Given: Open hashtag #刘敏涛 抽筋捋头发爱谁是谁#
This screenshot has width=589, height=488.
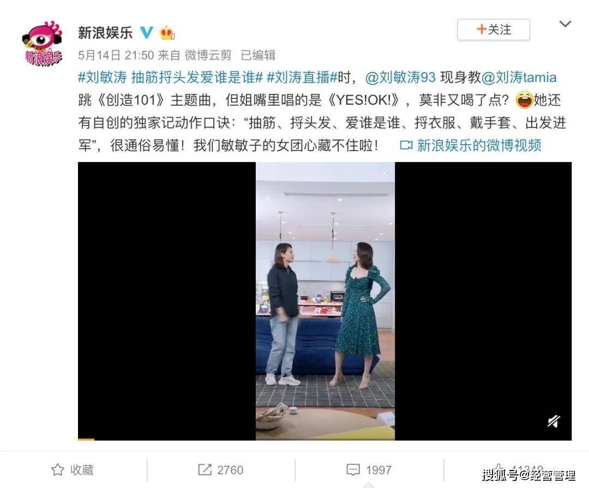Looking at the screenshot, I should click(170, 78).
